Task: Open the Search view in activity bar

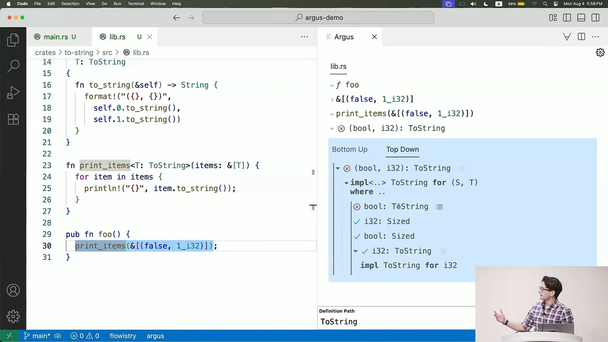Action: [13, 66]
